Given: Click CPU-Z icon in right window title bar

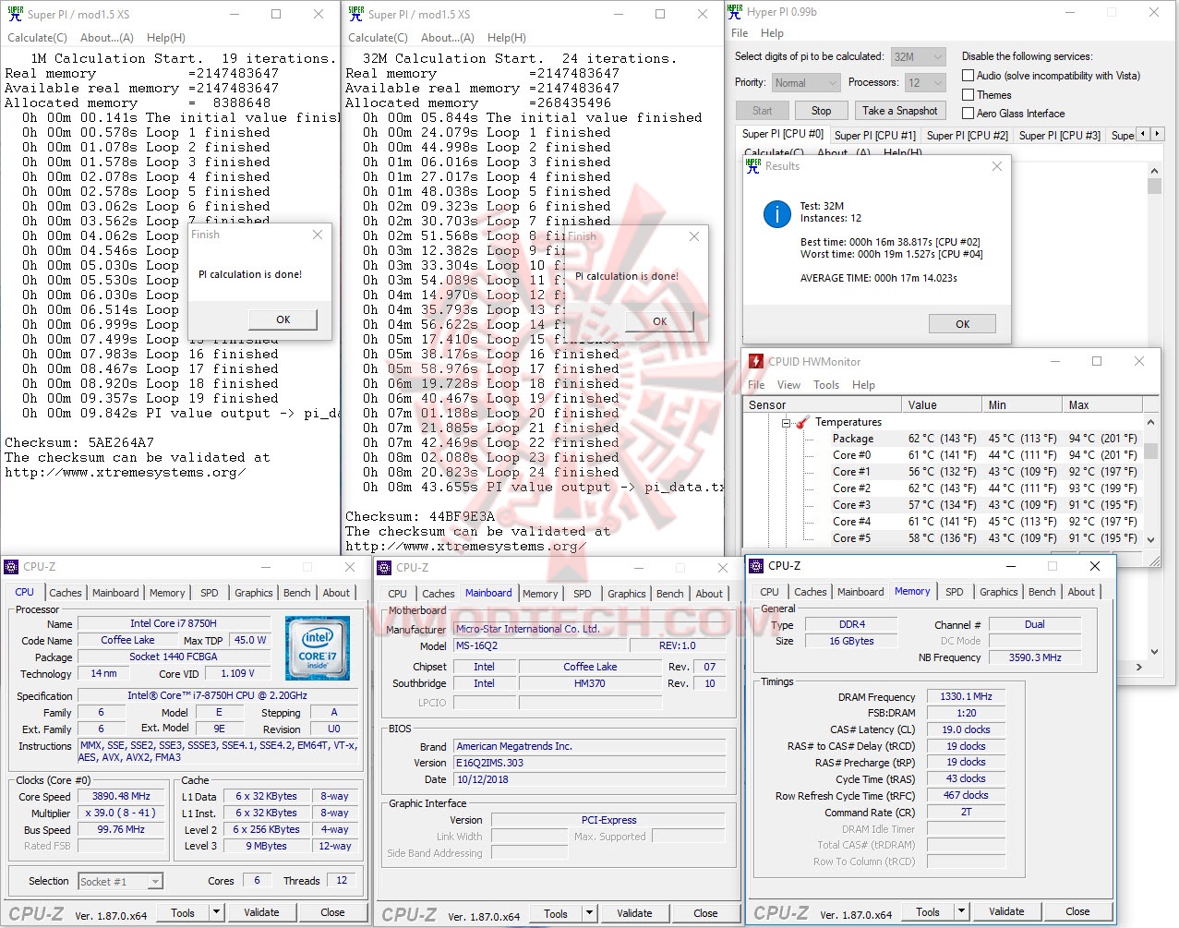Looking at the screenshot, I should [757, 565].
